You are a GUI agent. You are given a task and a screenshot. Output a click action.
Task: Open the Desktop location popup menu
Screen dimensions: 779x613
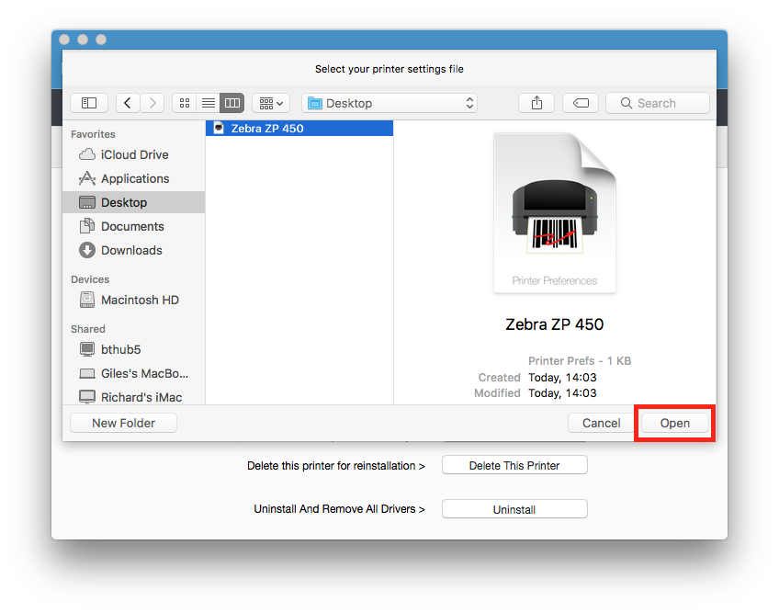pos(389,103)
